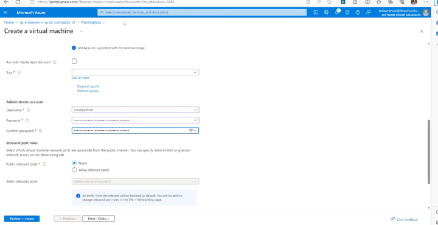Screen dimensions: 438x225
Task: Open the Select inbound ports dropdown
Action: [135, 181]
